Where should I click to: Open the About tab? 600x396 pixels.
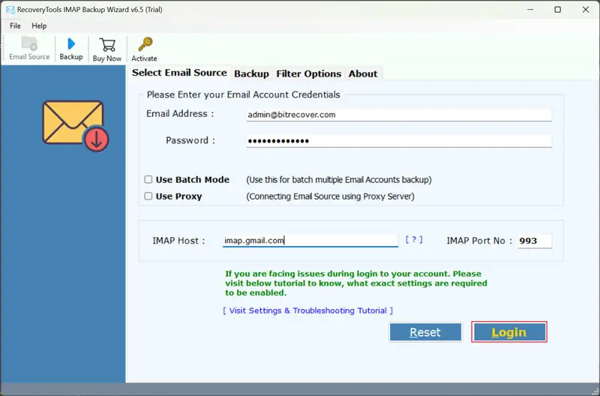363,73
